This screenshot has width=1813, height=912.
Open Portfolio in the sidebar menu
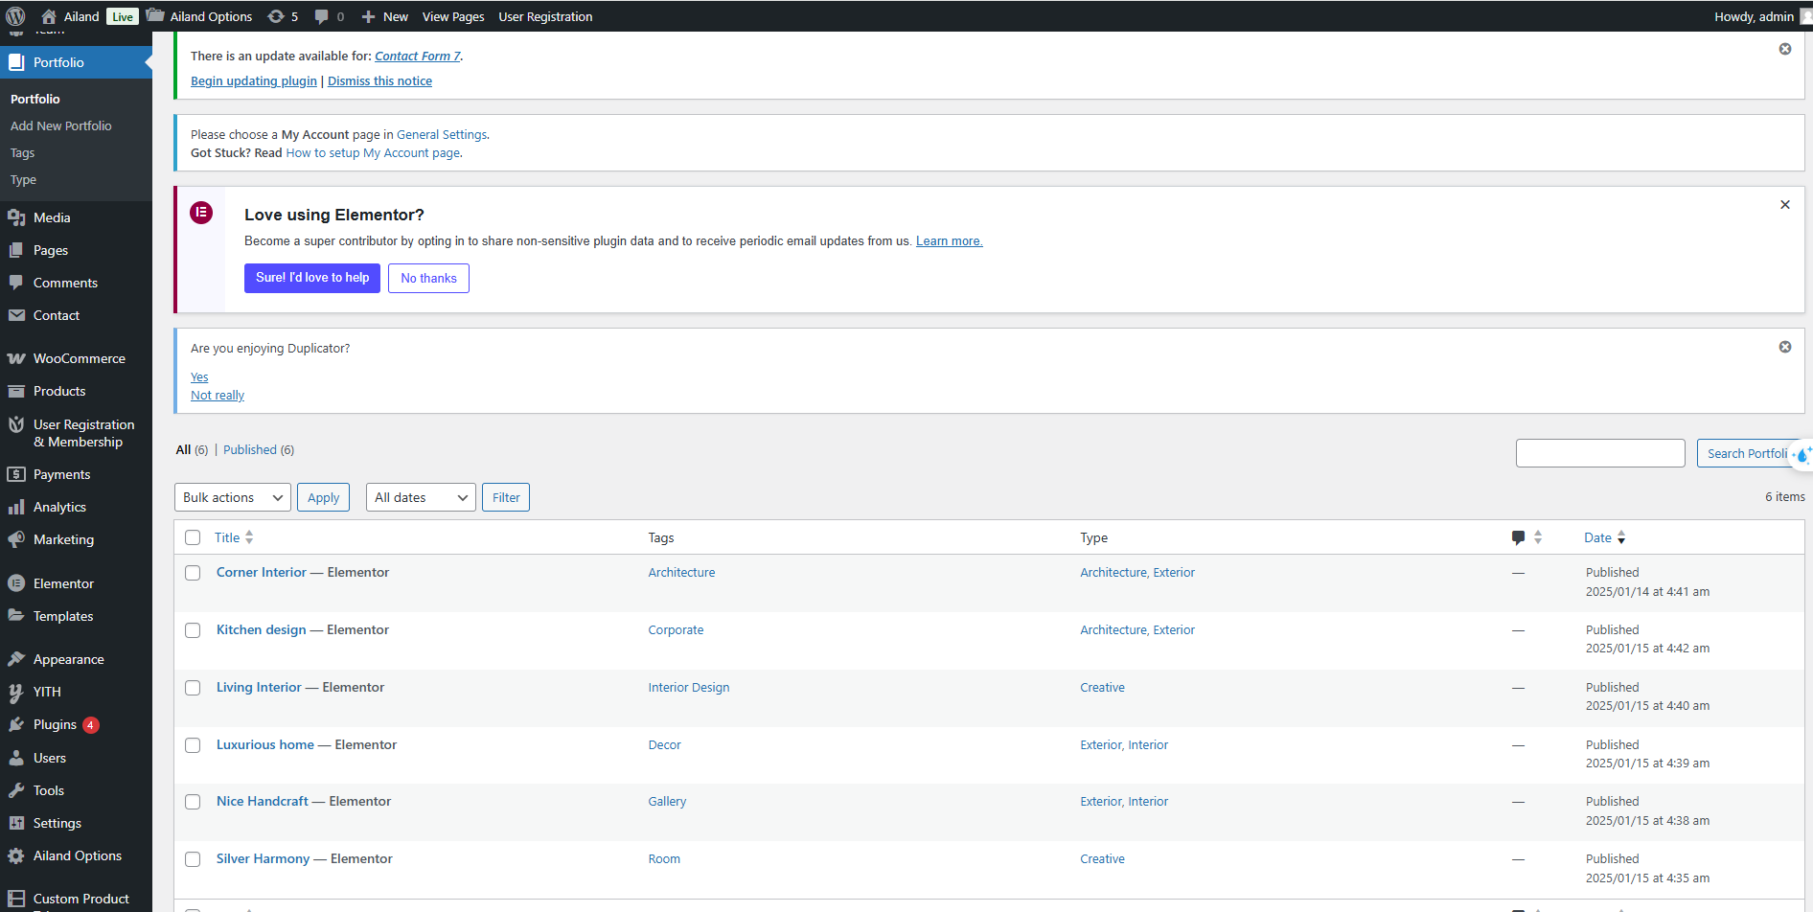[x=76, y=62]
